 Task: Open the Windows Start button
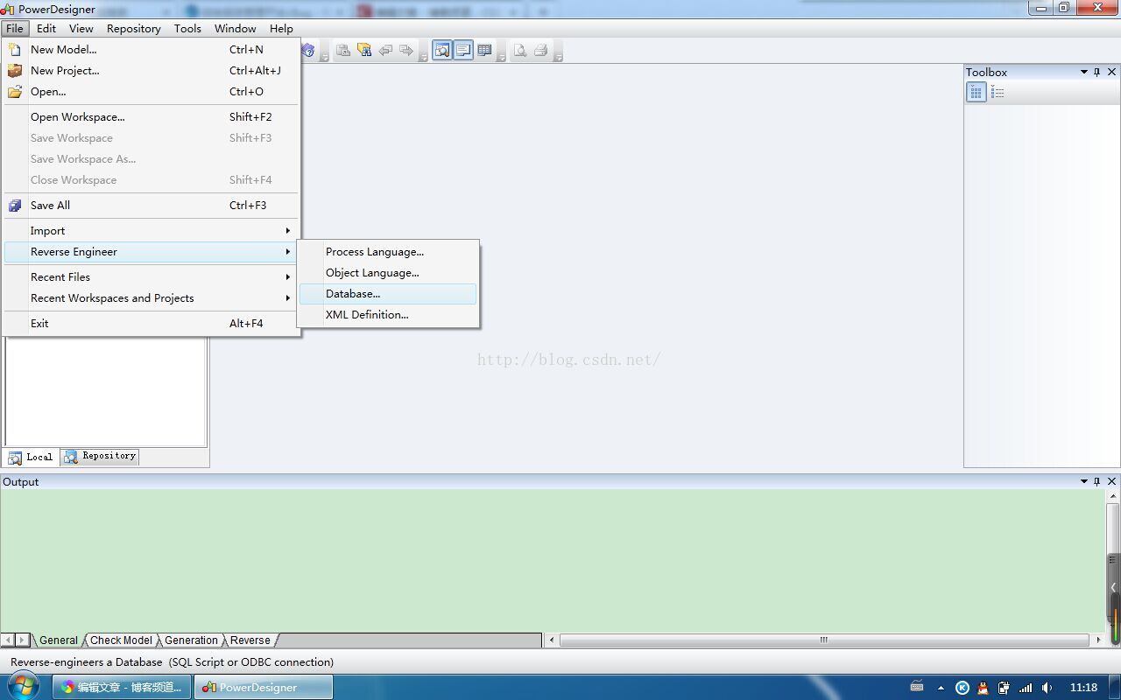[23, 686]
